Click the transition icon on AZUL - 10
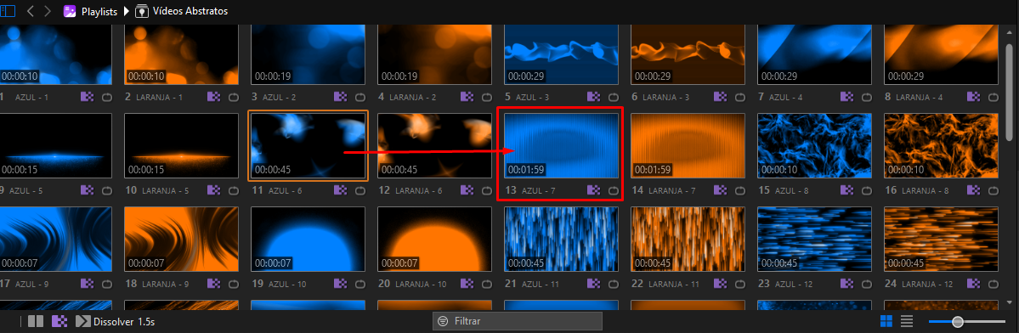 point(340,284)
